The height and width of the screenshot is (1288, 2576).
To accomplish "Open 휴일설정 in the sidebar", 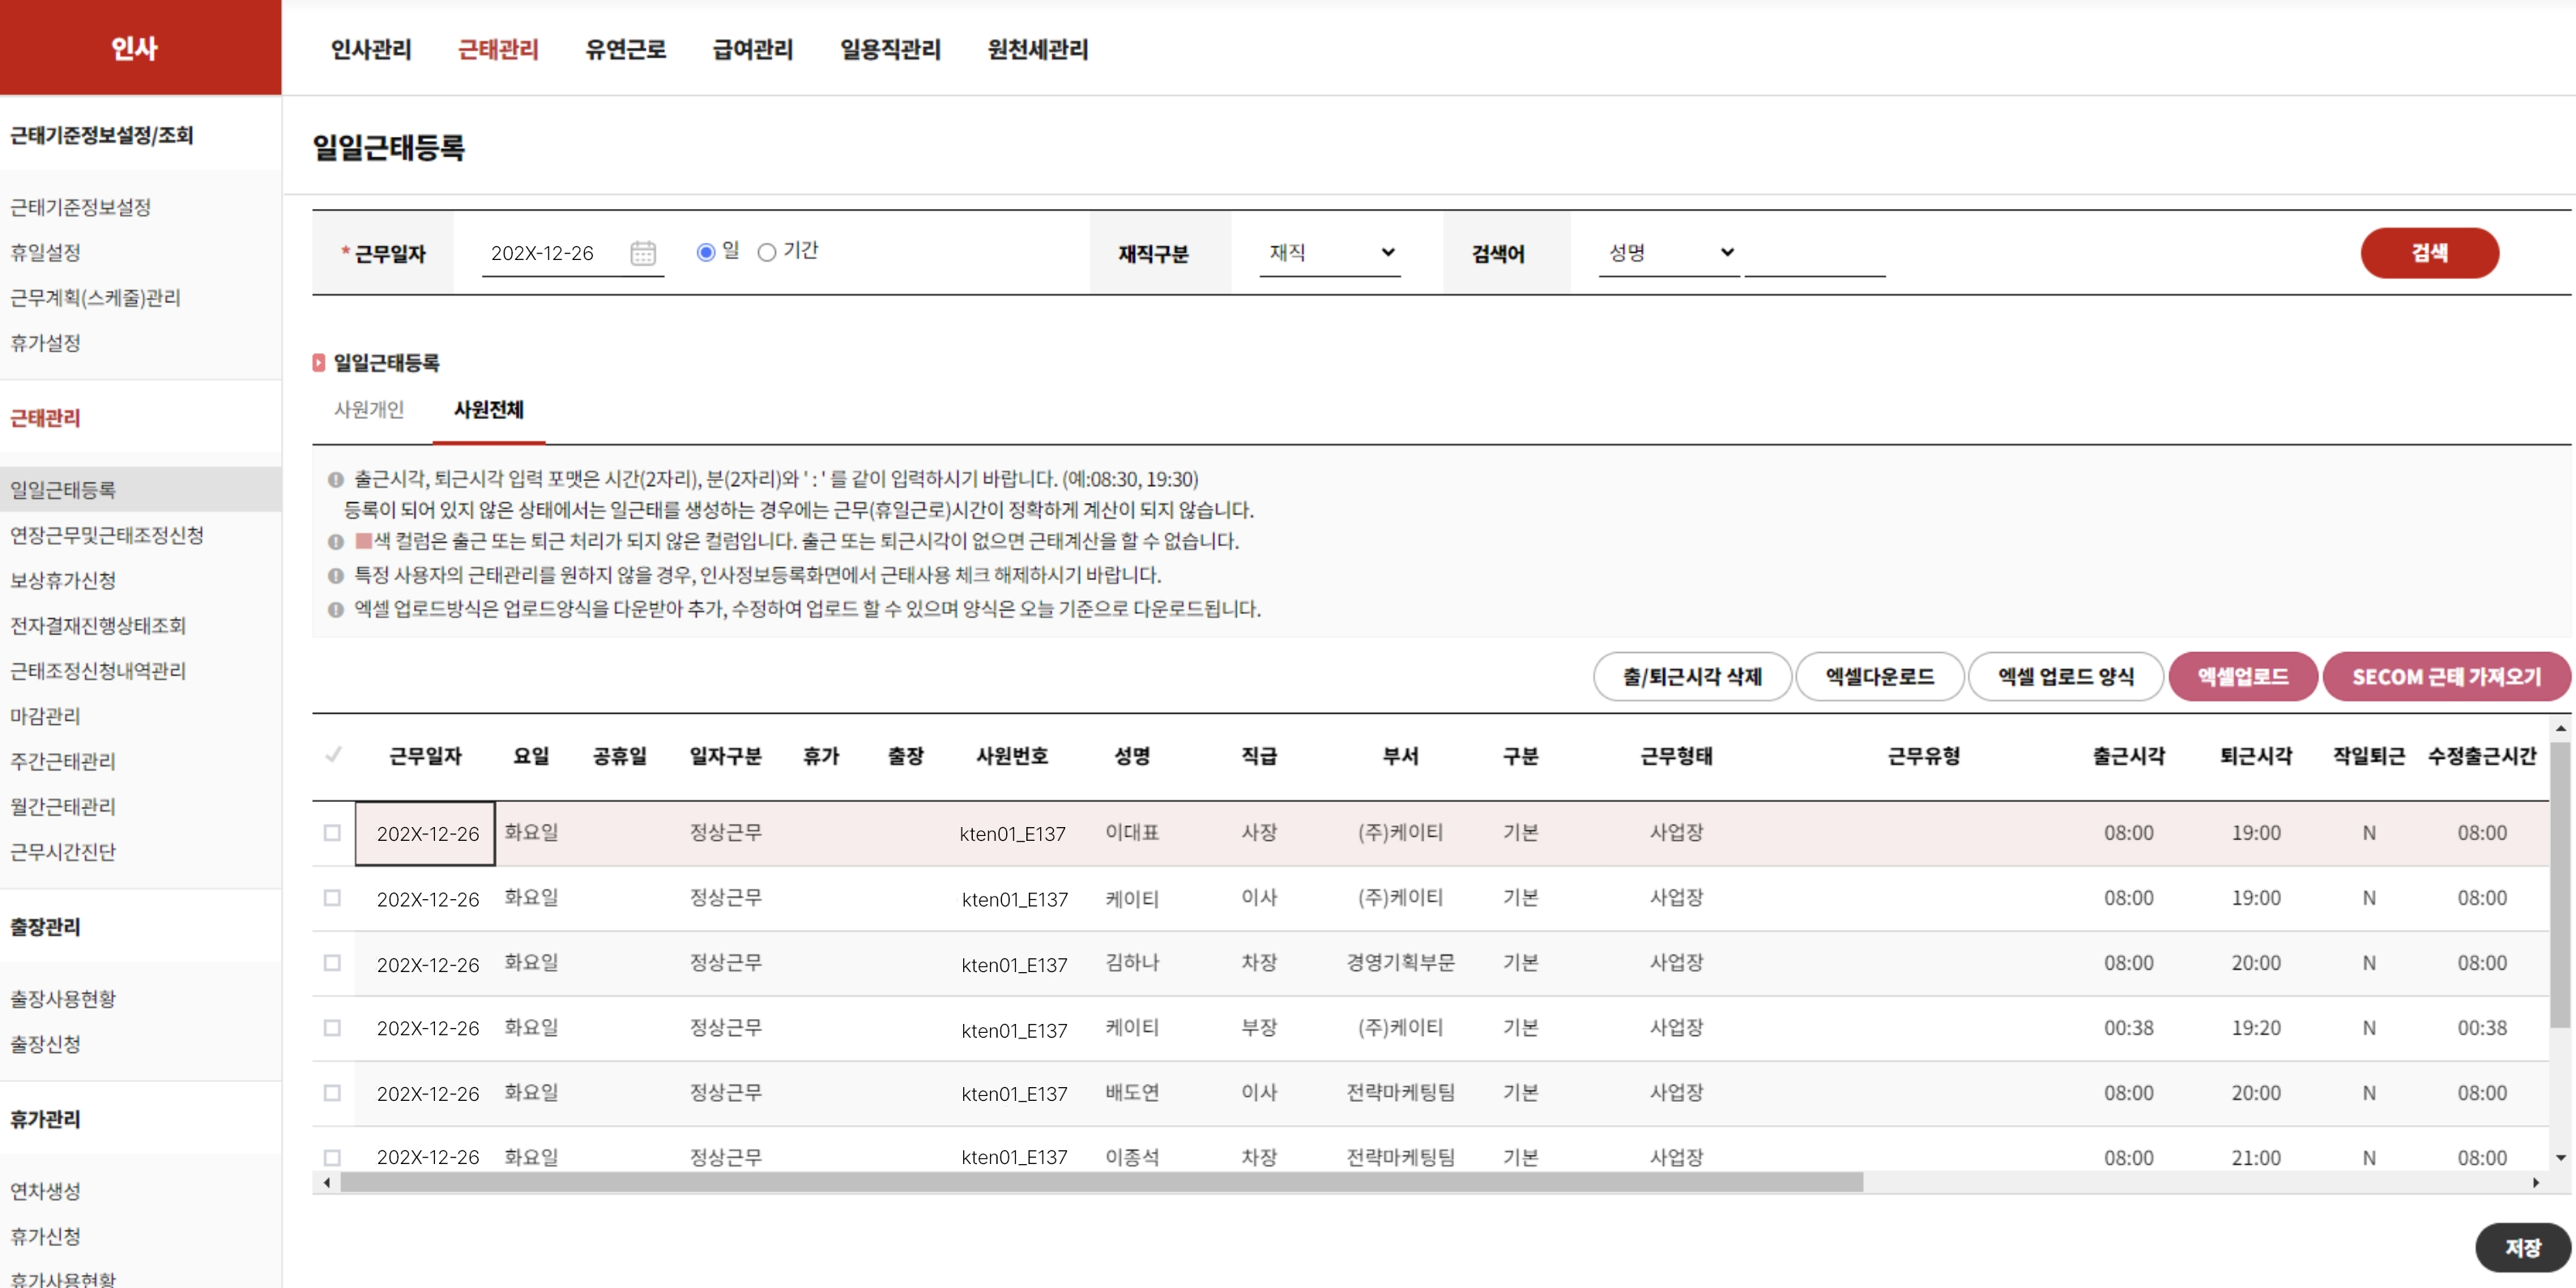I will 45,252.
